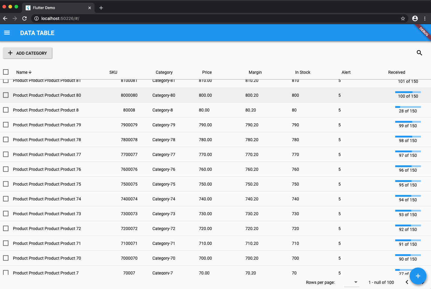The width and height of the screenshot is (431, 289).
Task: Sort the table by Price header
Action: point(207,72)
